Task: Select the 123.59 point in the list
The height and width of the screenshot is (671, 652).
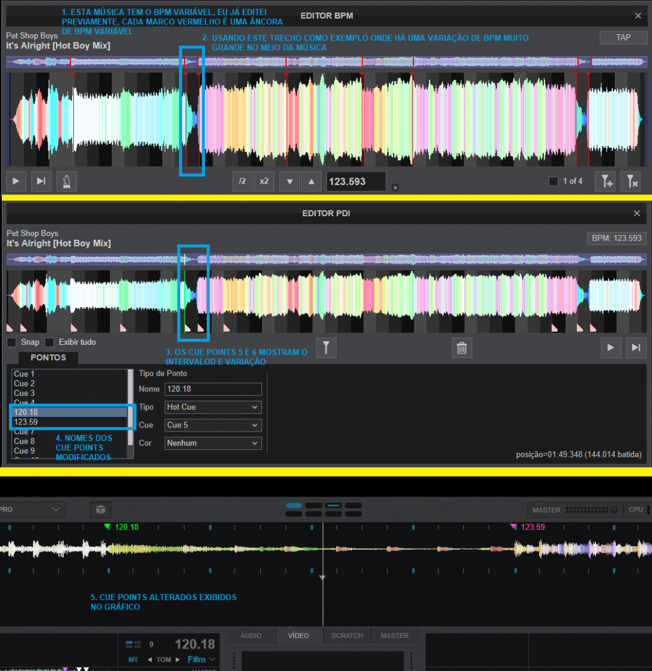Action: coord(70,422)
